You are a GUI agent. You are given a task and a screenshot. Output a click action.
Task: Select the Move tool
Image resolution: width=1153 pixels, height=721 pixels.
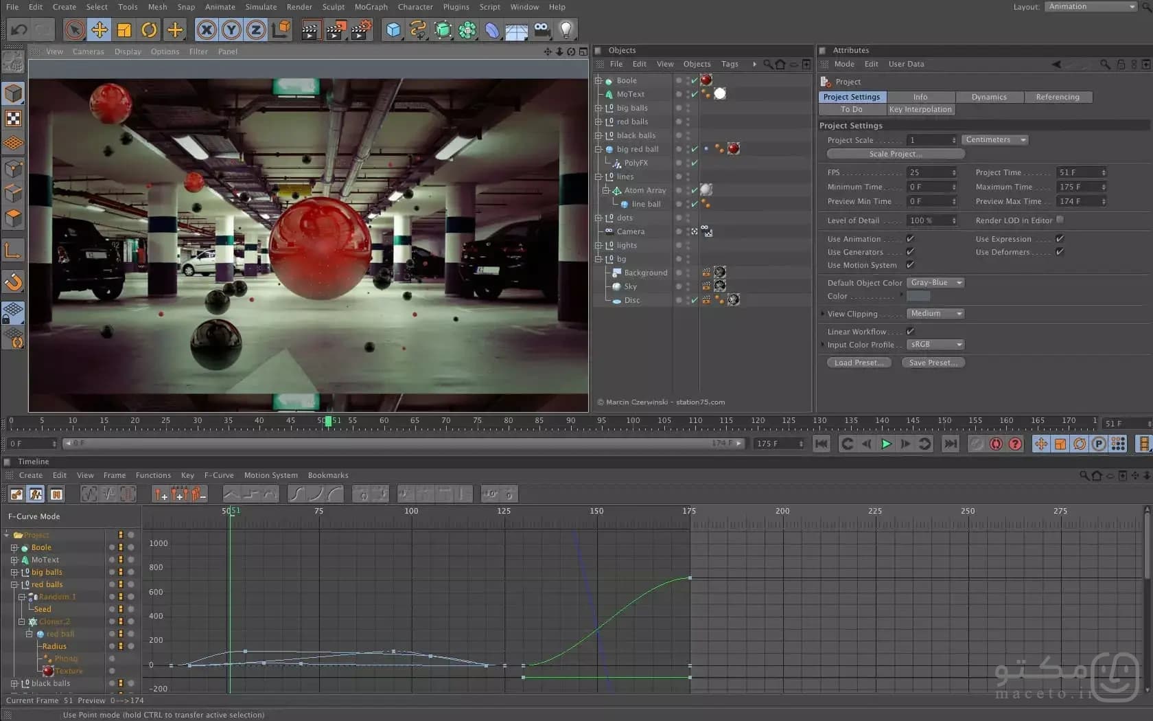(x=100, y=30)
